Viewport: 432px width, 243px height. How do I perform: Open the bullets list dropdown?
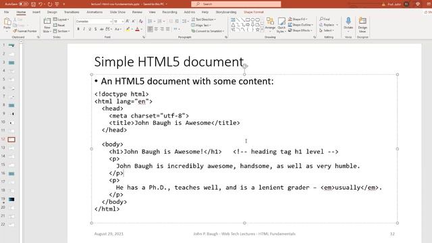point(155,21)
